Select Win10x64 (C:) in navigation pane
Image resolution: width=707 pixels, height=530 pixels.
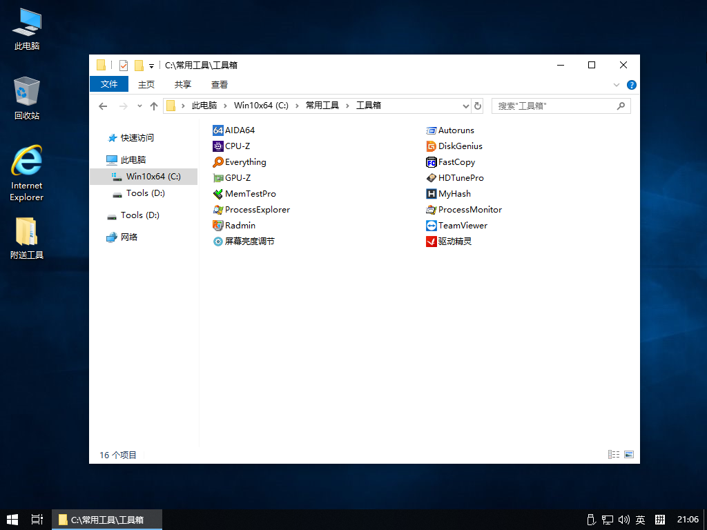point(144,177)
